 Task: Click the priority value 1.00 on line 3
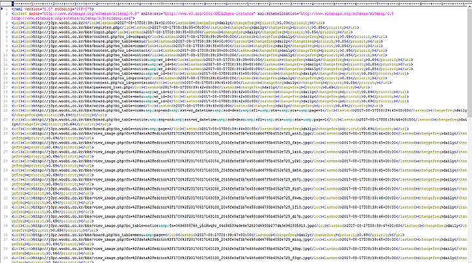coord(284,23)
